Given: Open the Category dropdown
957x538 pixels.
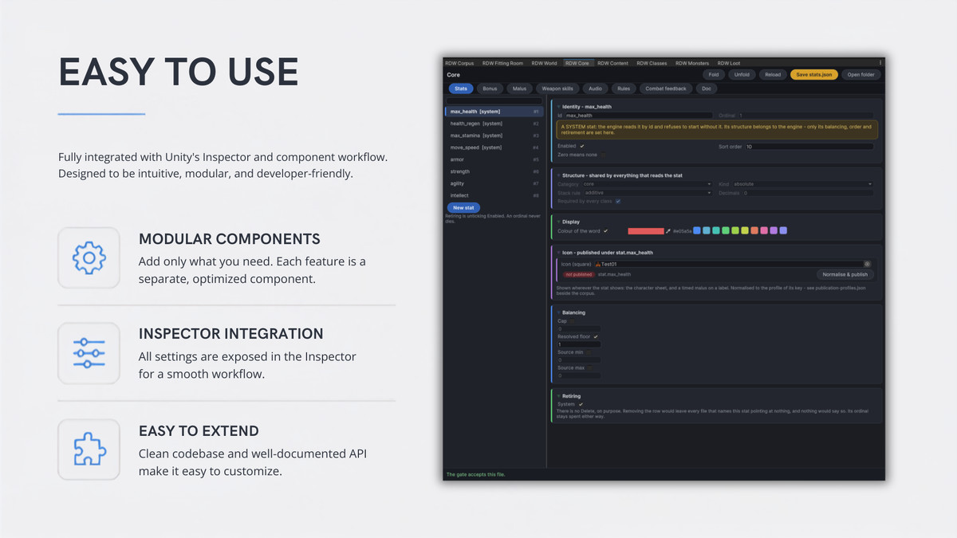Looking at the screenshot, I should (x=647, y=184).
